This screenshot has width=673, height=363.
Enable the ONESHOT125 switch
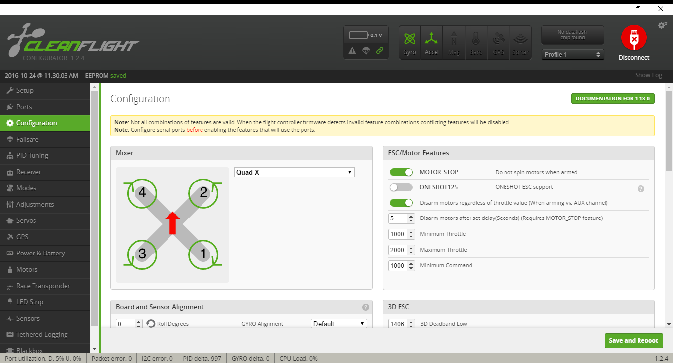click(x=401, y=187)
